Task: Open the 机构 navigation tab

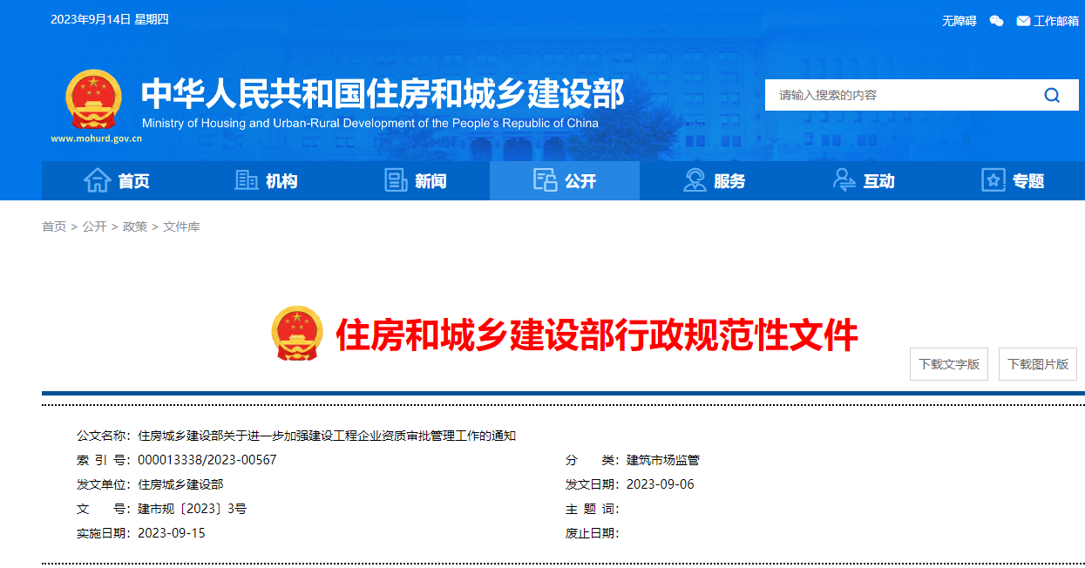Action: pyautogui.click(x=266, y=180)
